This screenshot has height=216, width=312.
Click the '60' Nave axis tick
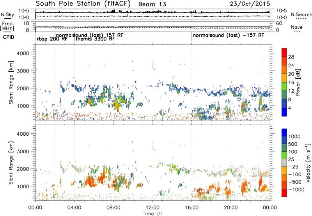[279, 23]
